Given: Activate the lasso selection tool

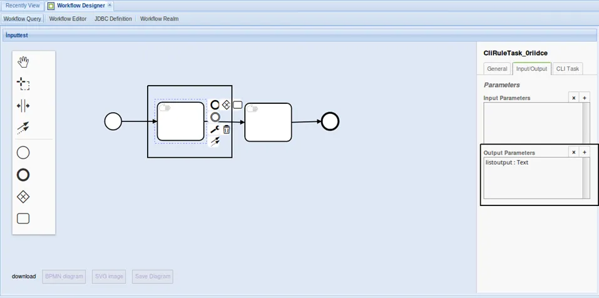Looking at the screenshot, I should (x=23, y=84).
